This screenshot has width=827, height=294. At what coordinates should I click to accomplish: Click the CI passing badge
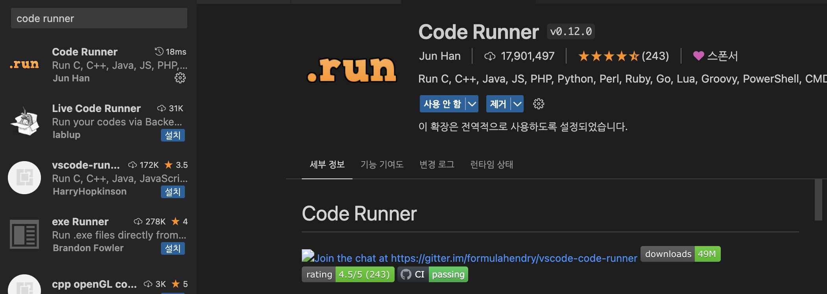tap(433, 274)
